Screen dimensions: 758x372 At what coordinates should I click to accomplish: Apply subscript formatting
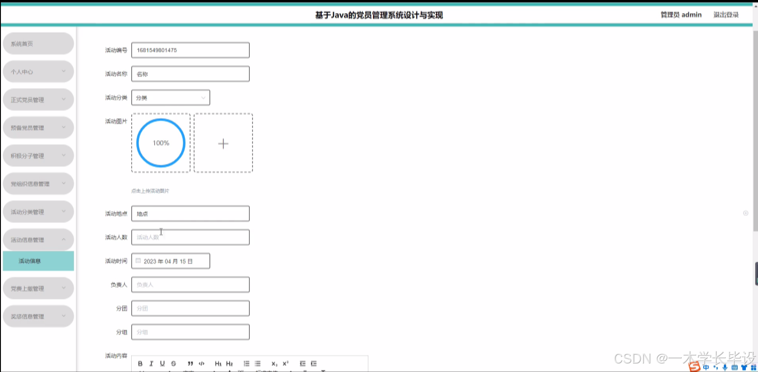274,363
